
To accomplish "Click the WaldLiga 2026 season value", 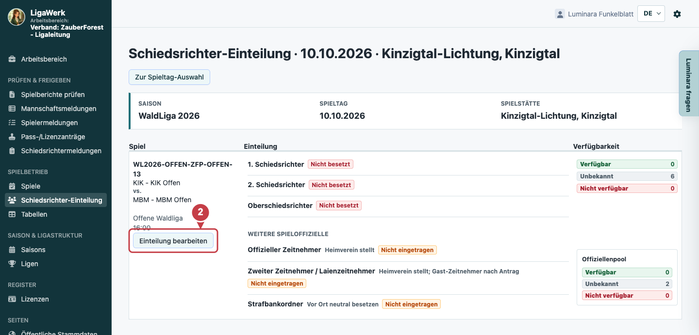I will click(169, 116).
